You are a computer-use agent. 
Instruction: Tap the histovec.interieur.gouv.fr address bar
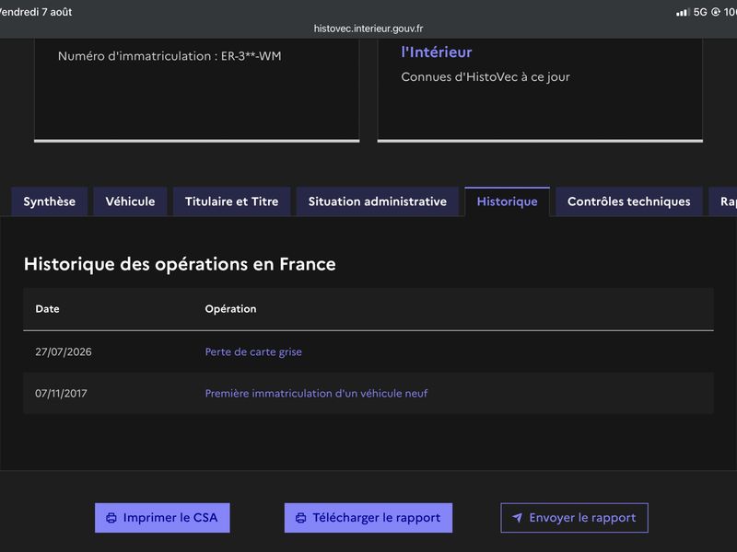click(x=368, y=29)
